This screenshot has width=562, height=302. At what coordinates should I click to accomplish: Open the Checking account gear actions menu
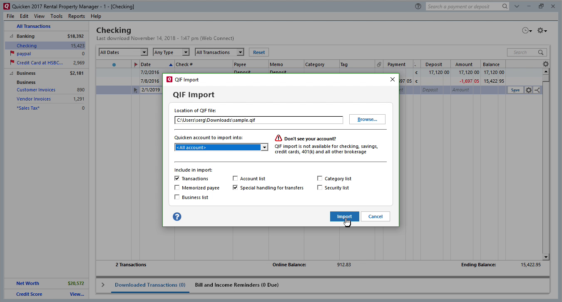[x=542, y=30]
